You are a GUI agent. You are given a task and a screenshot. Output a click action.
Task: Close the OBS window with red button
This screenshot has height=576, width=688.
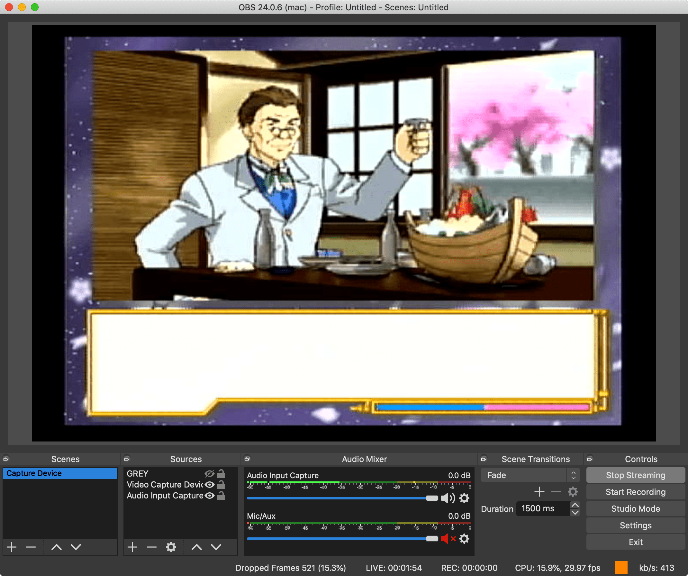9,7
